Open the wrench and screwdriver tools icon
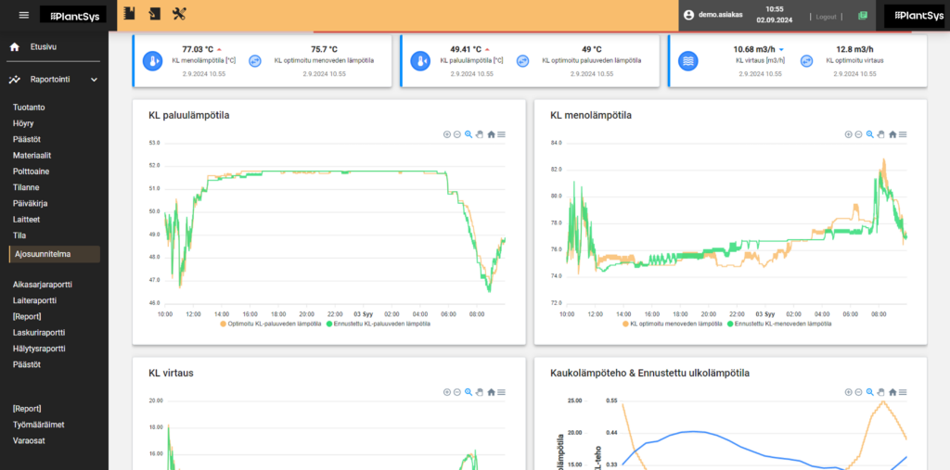 pos(179,14)
